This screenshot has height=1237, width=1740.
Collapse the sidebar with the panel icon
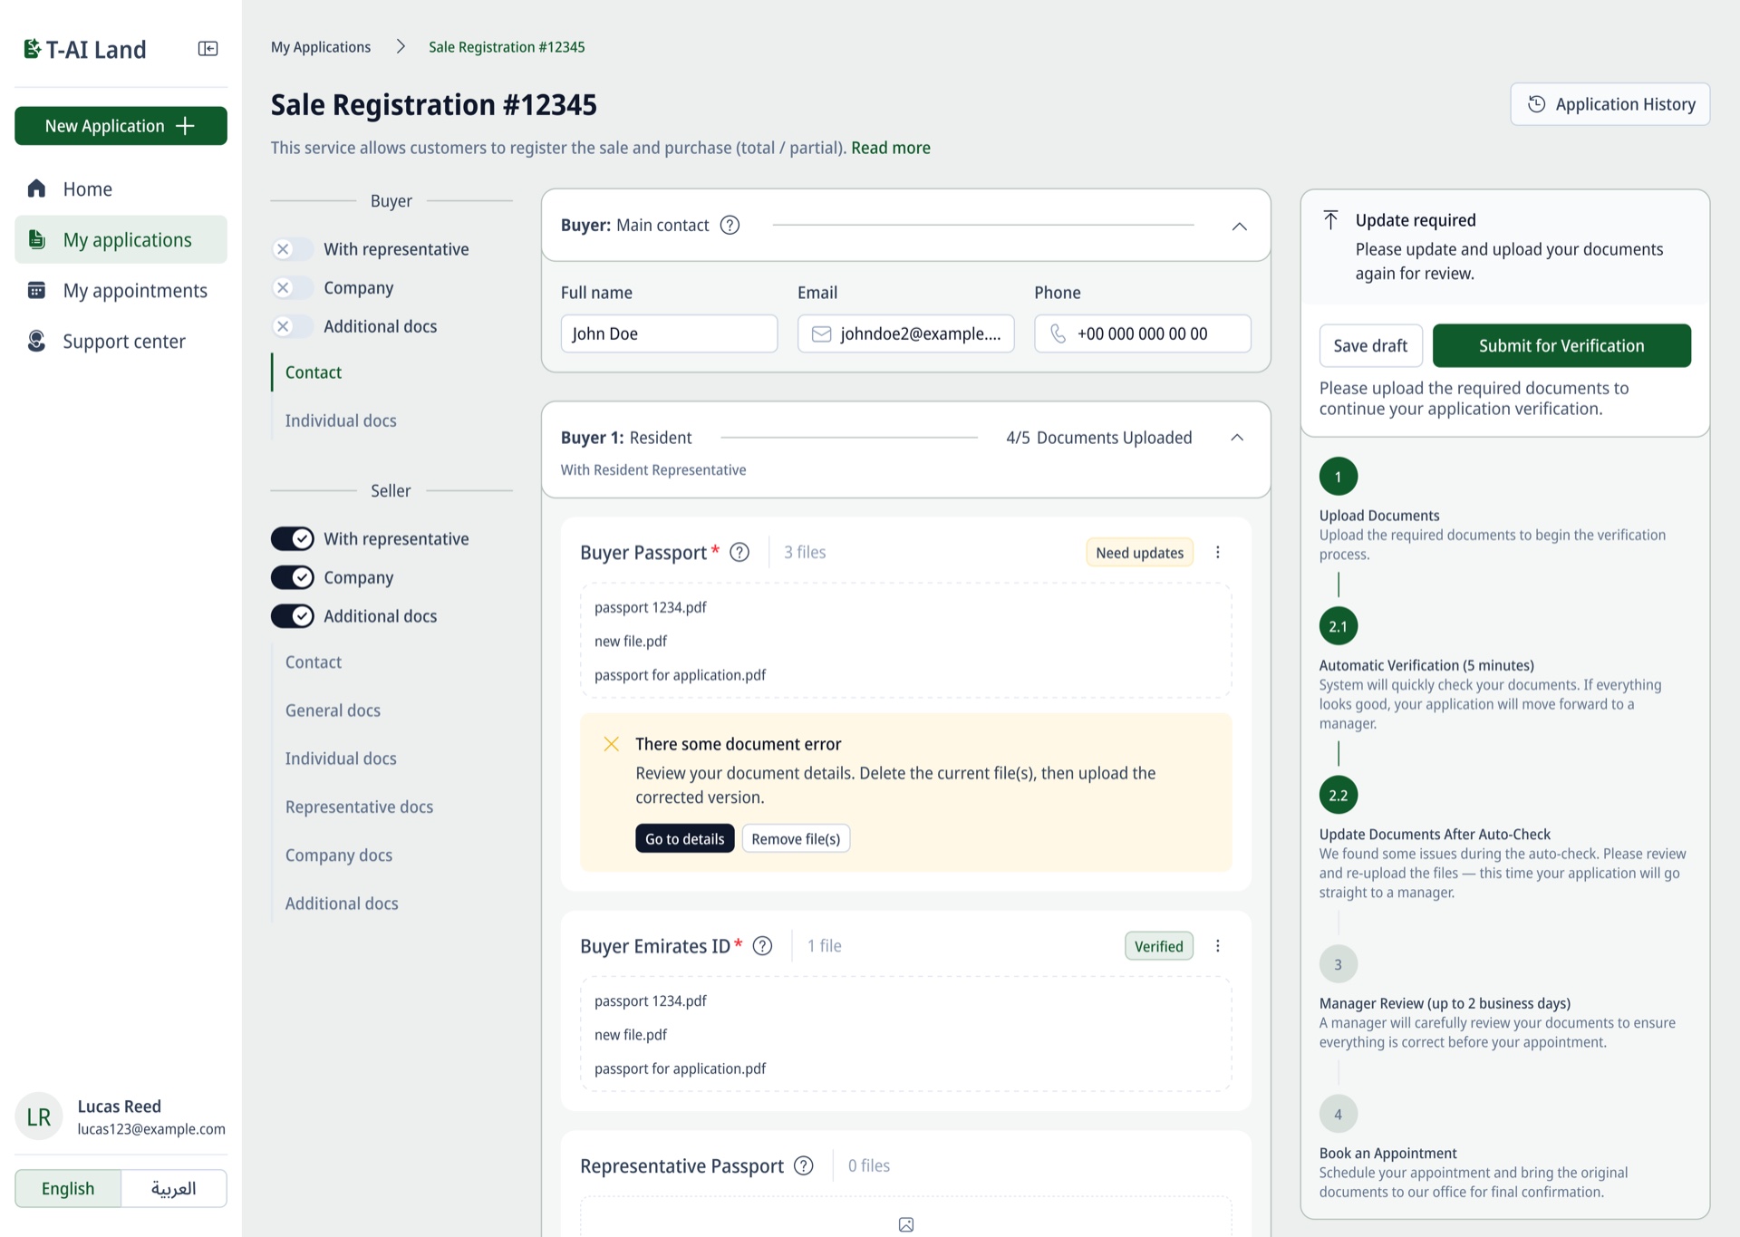(208, 49)
